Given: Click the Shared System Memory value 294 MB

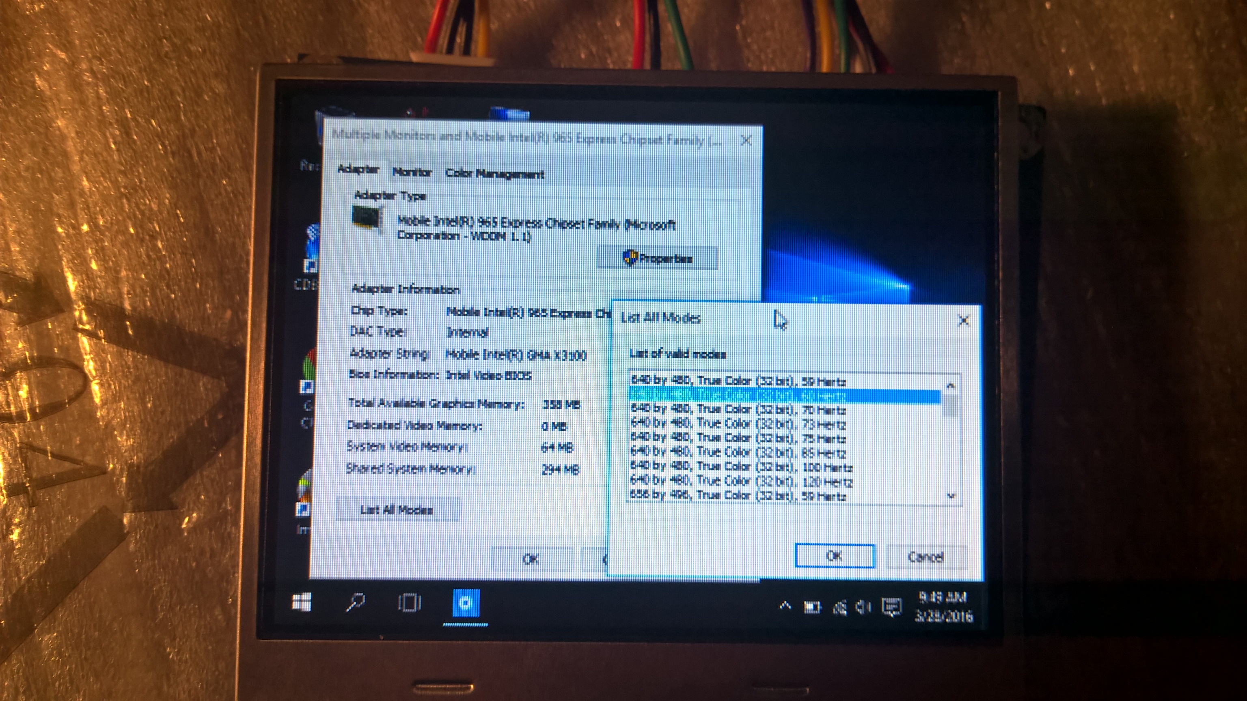Looking at the screenshot, I should pos(560,469).
